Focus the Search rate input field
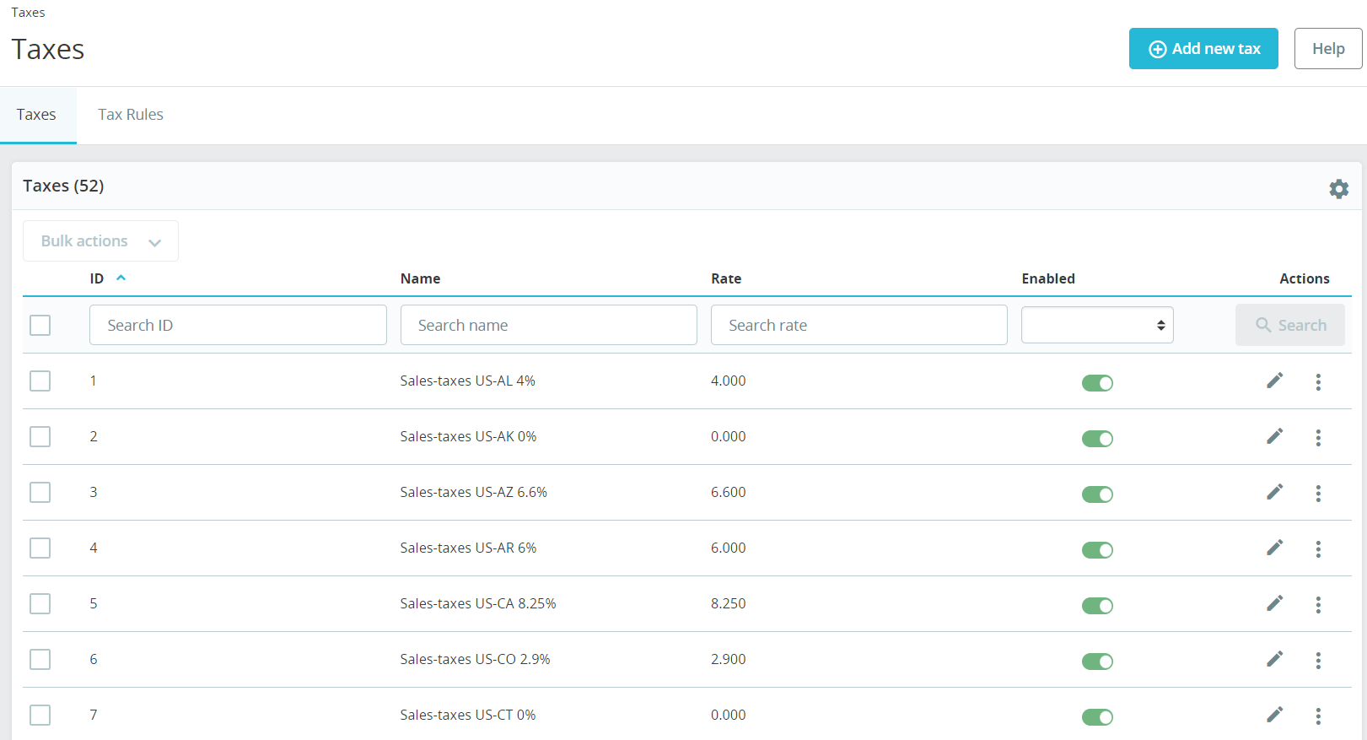The width and height of the screenshot is (1367, 740). point(859,325)
